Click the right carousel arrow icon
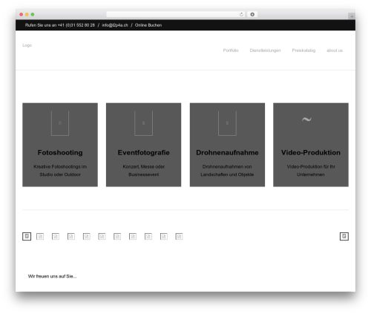Image resolution: width=371 pixels, height=314 pixels. point(344,236)
